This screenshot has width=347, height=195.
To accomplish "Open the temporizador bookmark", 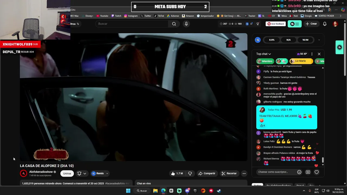I will pyautogui.click(x=205, y=16).
